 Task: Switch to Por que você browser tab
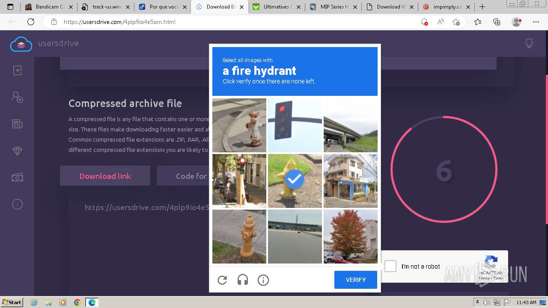pos(163,7)
